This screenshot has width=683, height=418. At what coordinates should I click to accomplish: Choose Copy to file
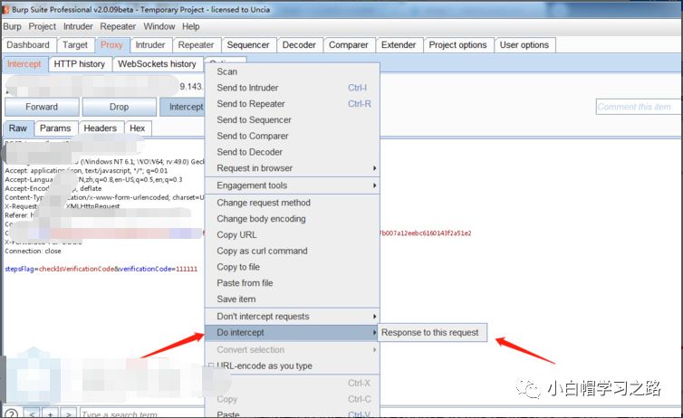(293, 267)
